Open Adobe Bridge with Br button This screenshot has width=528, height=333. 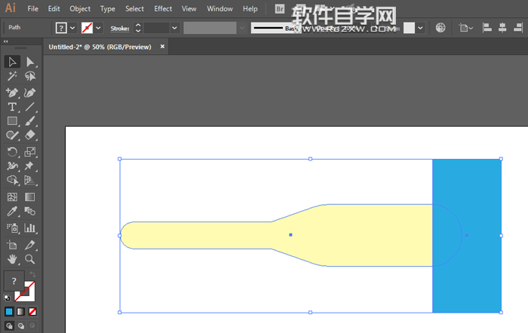coord(280,9)
